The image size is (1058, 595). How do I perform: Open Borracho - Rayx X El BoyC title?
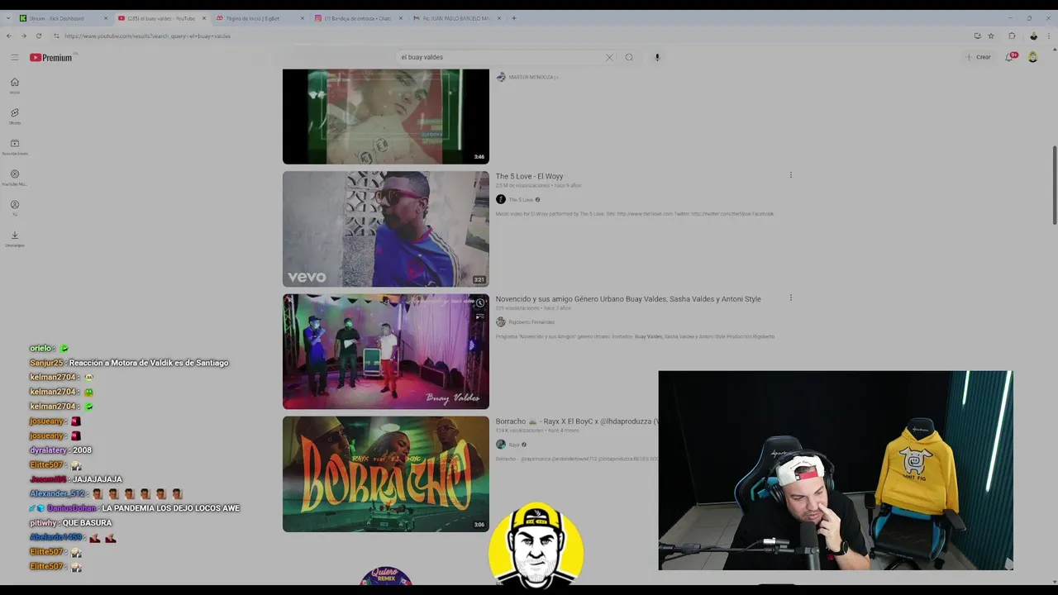(577, 421)
